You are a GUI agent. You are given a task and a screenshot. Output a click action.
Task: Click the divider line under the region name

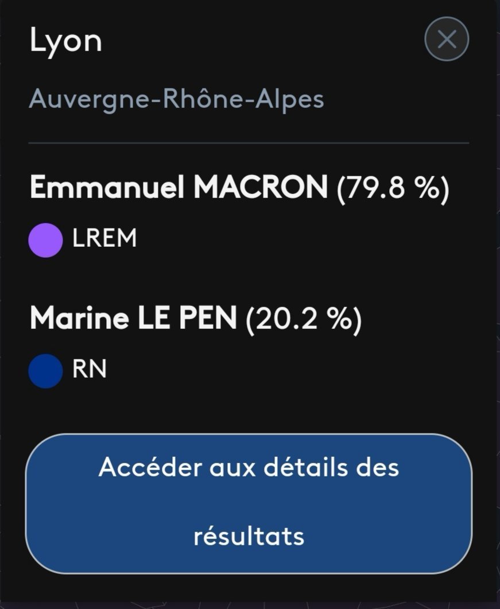coord(249,143)
